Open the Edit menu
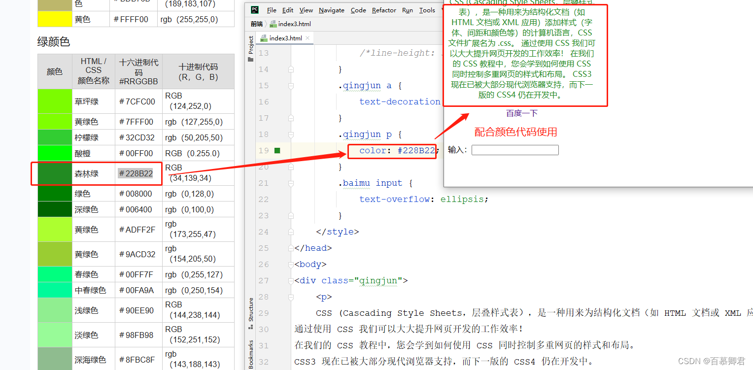 [x=288, y=10]
